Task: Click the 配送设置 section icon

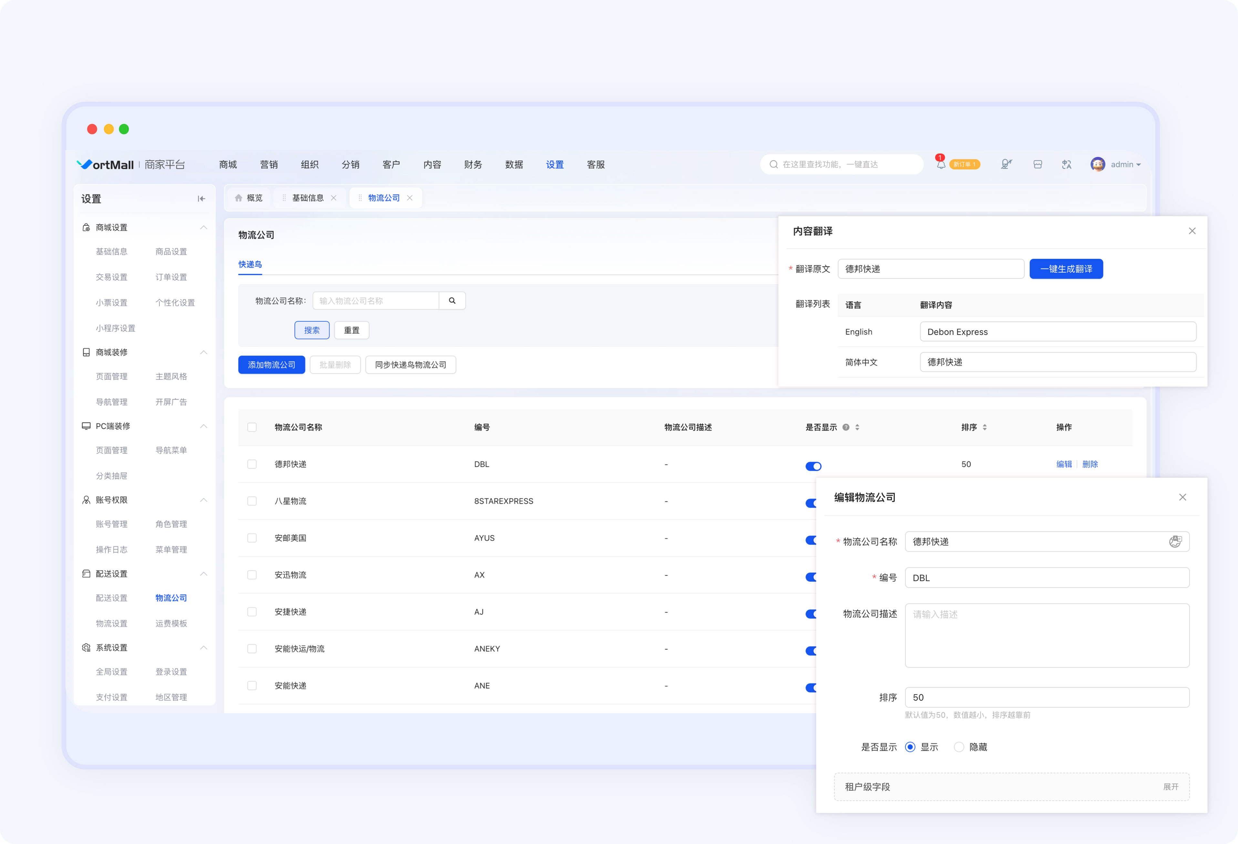Action: click(x=86, y=574)
